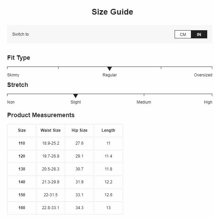Screen dimensions: 214x218
Task: Click the 33.1 hip size cell
Action: coord(79,195)
